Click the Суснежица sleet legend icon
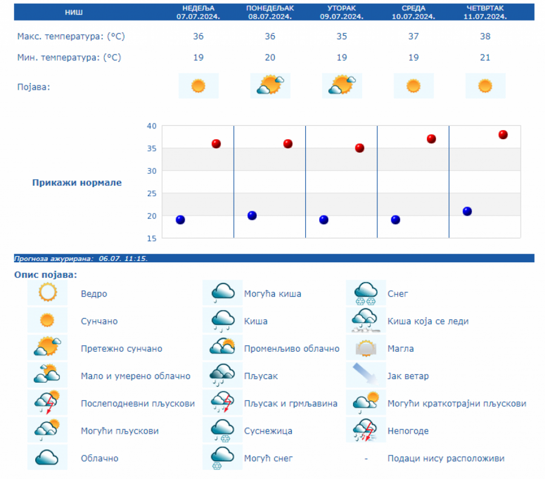Screen dimensions: 545x479 click(x=222, y=431)
